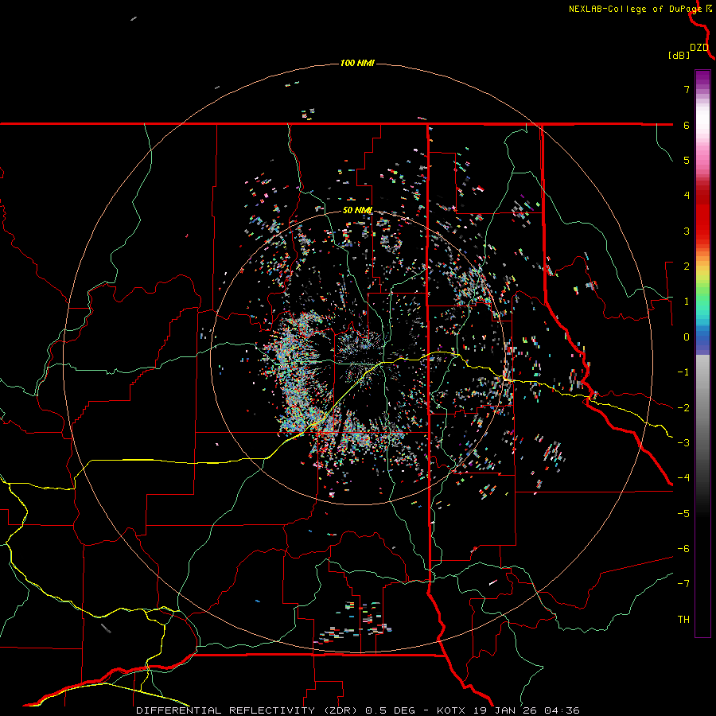
Task: Click the DZD product label above the color bar
Action: 699,48
